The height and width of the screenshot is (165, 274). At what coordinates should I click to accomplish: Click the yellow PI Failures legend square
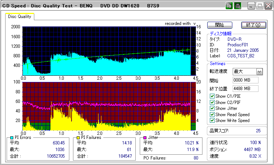point(78,137)
